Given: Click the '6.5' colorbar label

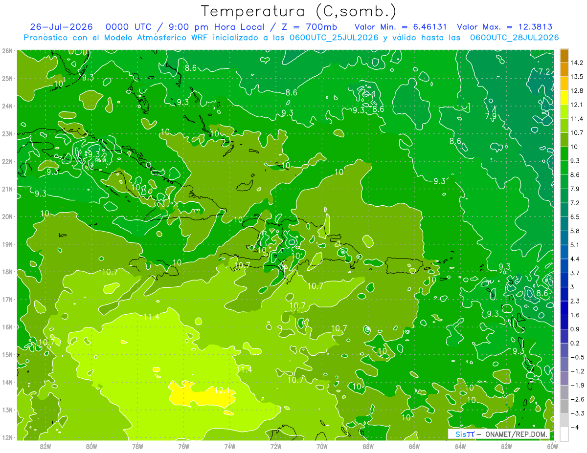Looking at the screenshot, I should point(575,216).
